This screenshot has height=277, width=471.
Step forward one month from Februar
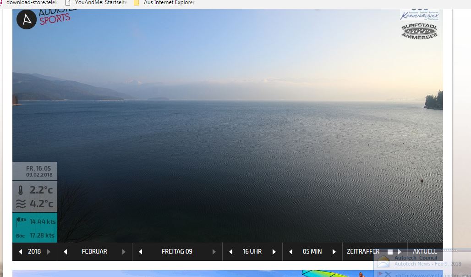click(124, 252)
